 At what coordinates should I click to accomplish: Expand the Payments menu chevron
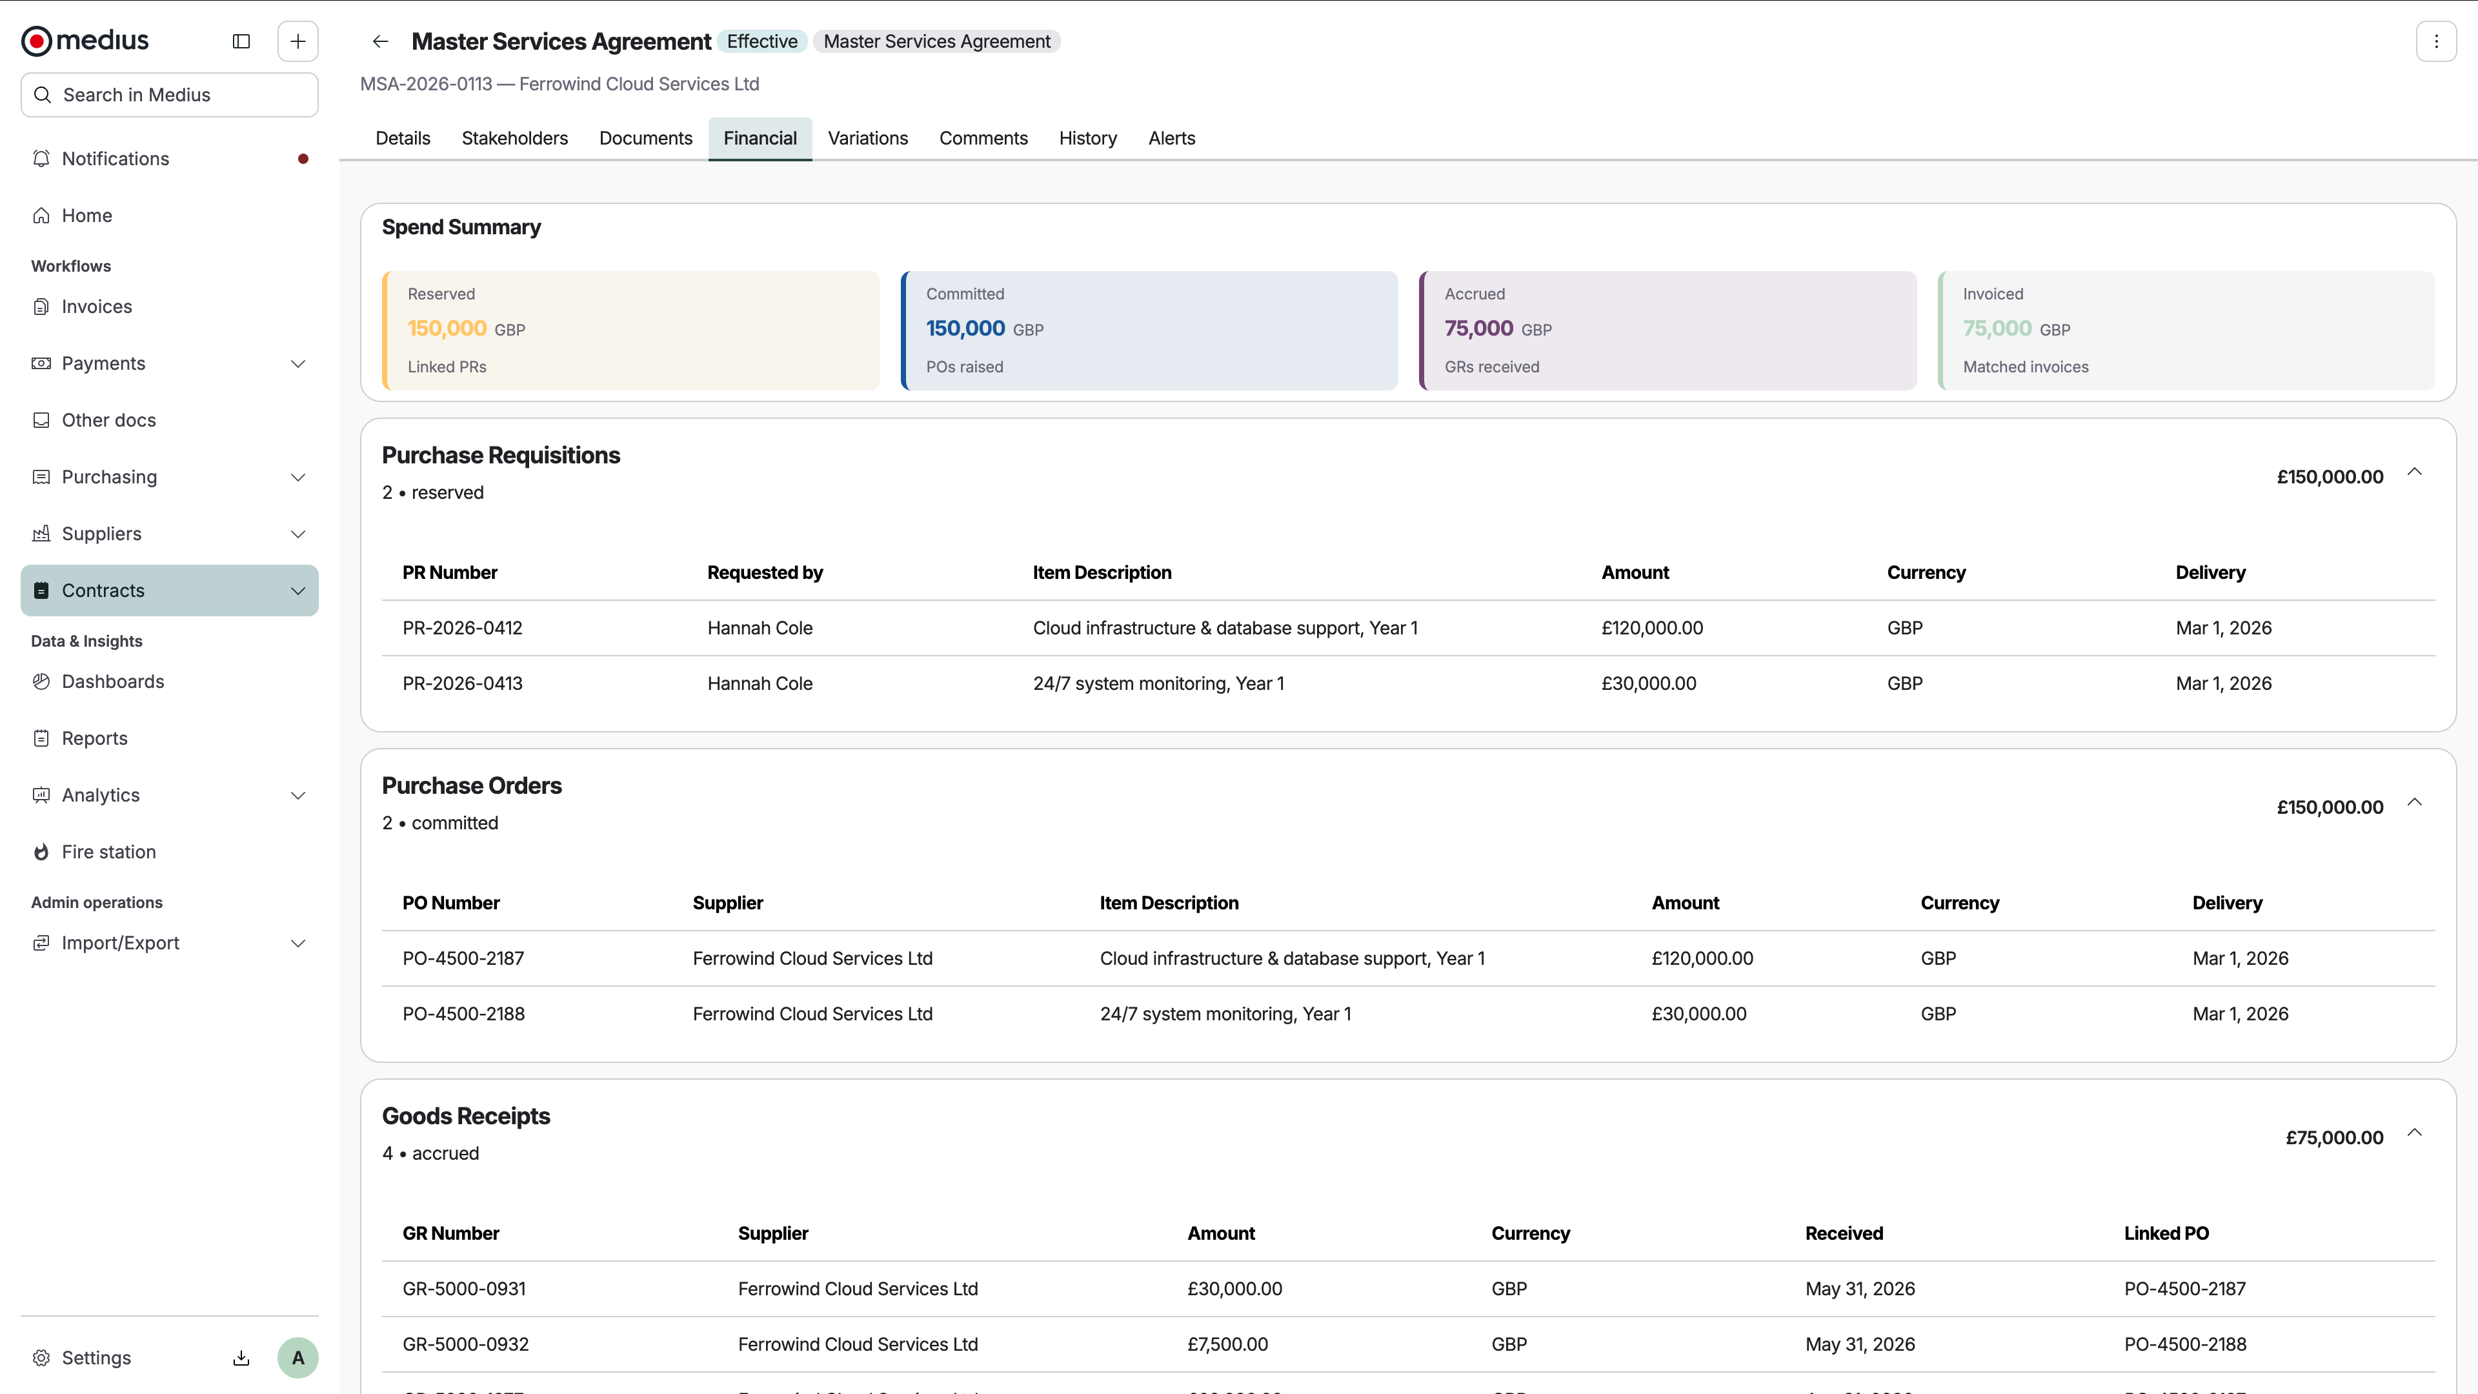[x=297, y=363]
